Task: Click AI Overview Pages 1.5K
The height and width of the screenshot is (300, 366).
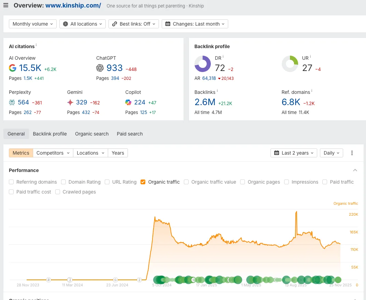Action: (x=28, y=78)
